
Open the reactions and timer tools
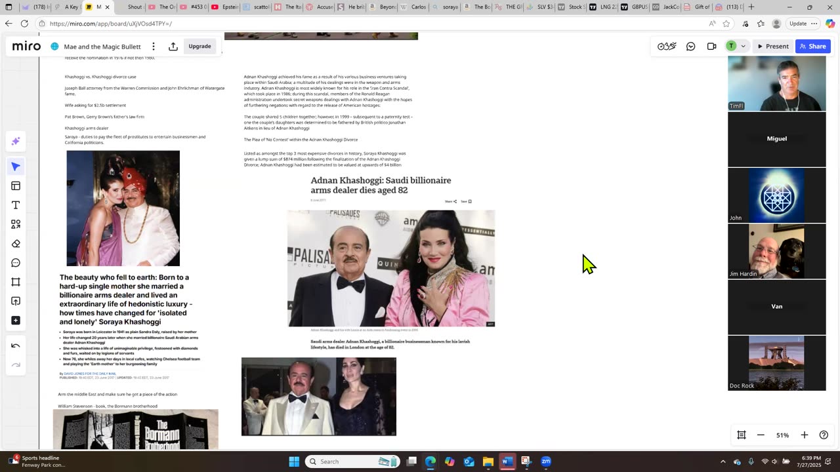667,46
